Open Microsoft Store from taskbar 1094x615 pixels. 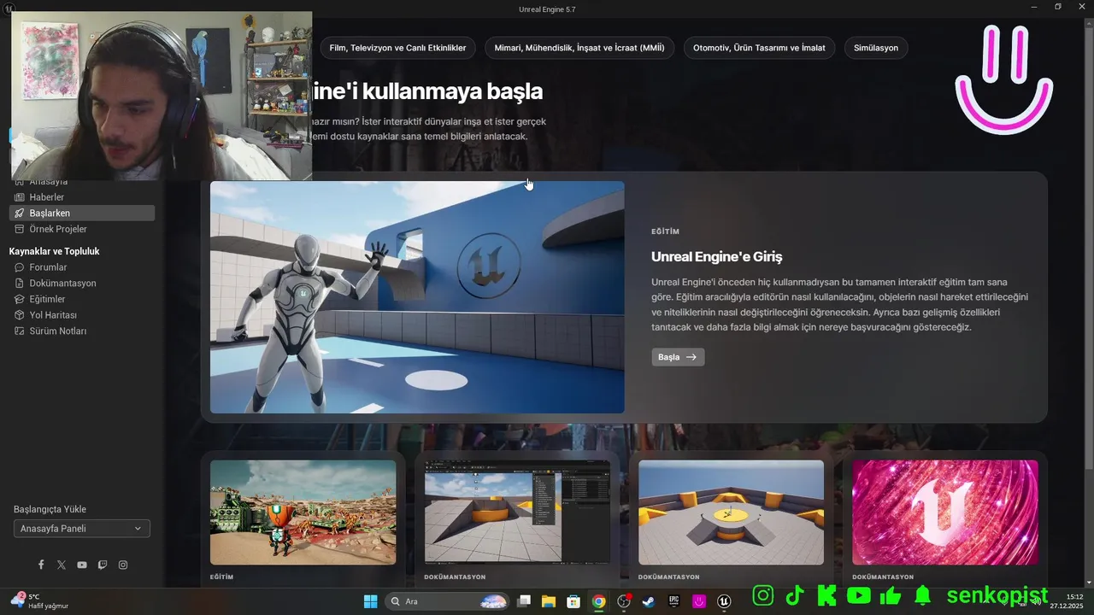tap(573, 601)
